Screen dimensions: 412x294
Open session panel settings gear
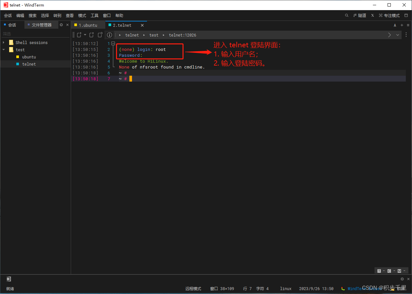[x=61, y=25]
